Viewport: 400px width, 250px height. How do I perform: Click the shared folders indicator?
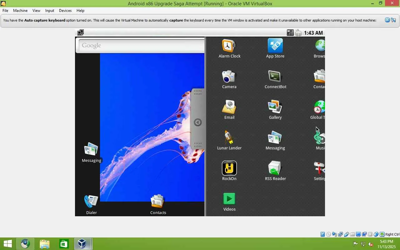(352, 234)
